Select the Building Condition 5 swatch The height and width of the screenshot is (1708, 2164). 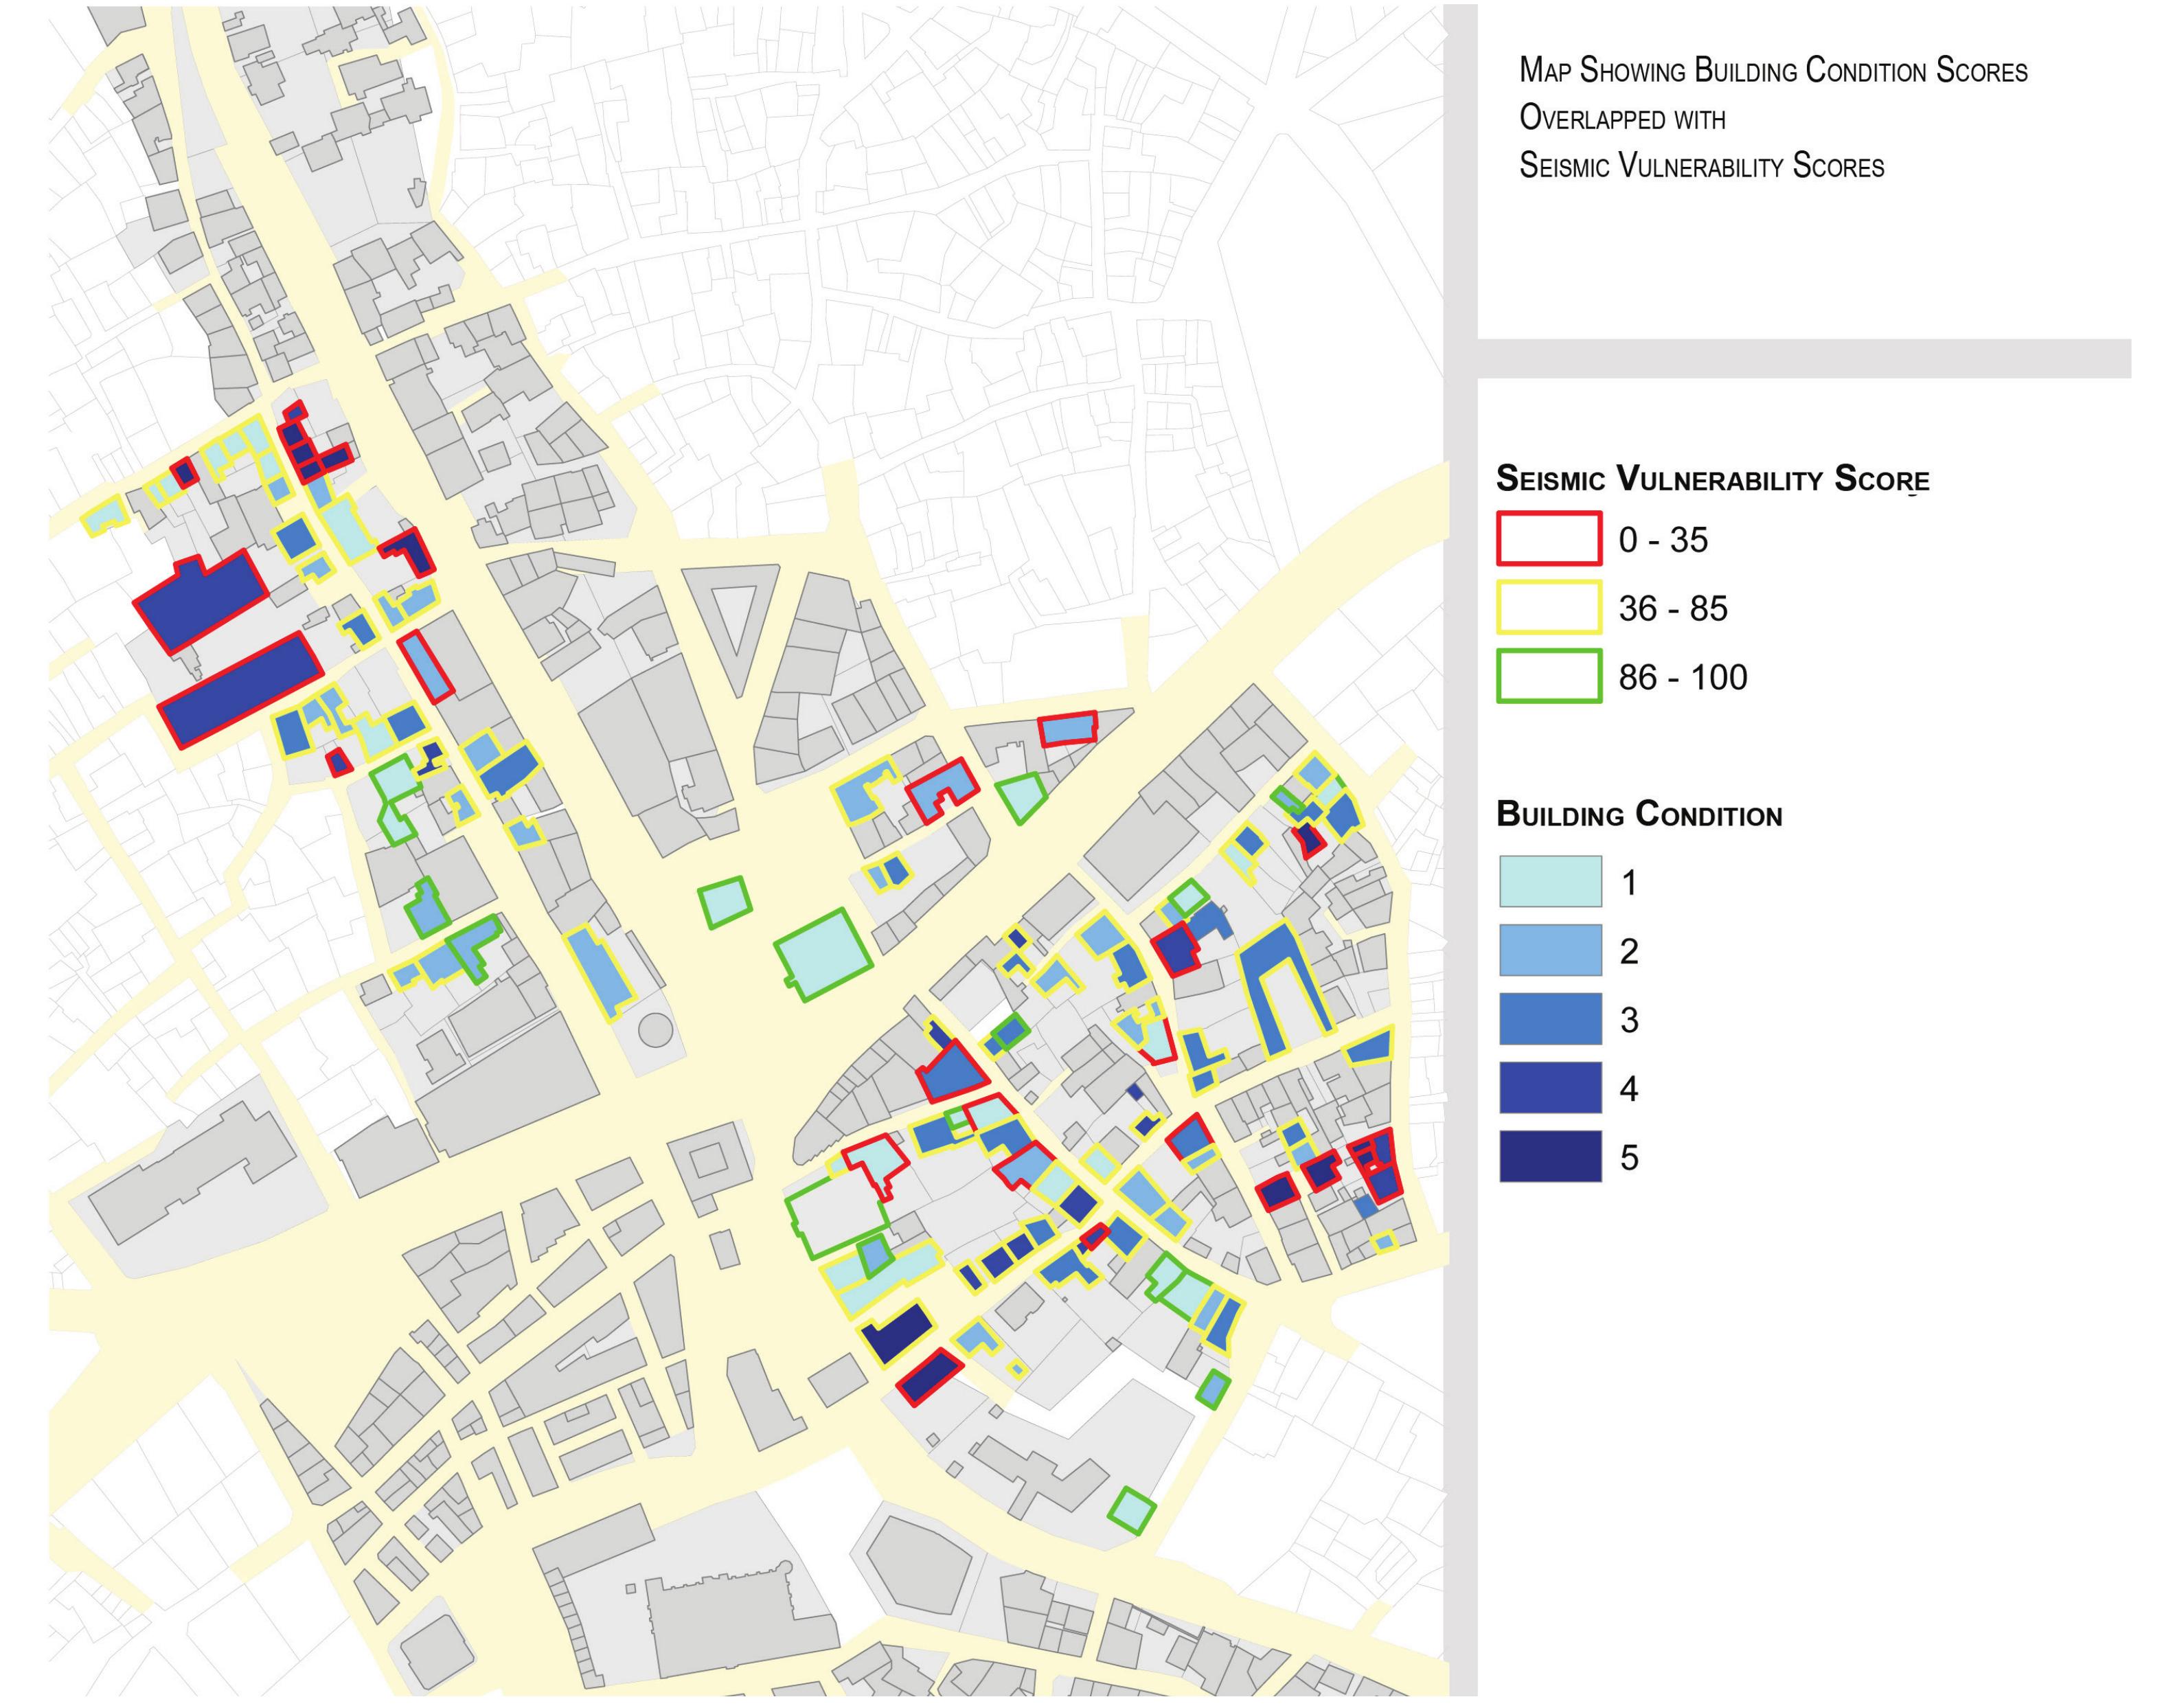1550,1157
